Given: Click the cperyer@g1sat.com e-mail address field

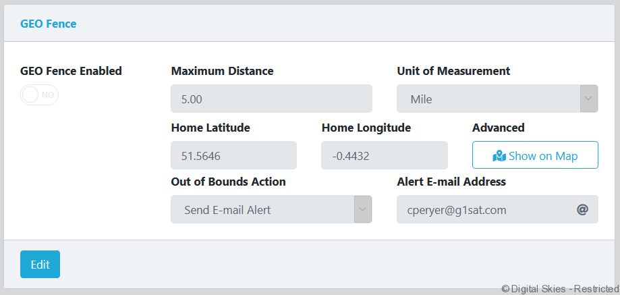Looking at the screenshot, I should [484, 210].
